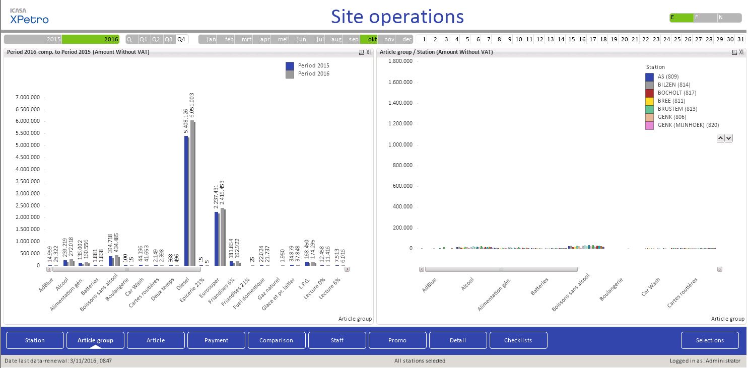
Task: Select month mrt
Action: point(243,39)
